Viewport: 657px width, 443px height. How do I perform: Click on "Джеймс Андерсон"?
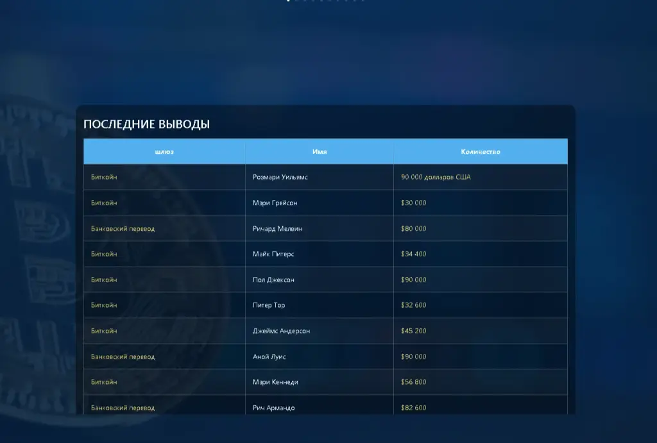click(281, 331)
